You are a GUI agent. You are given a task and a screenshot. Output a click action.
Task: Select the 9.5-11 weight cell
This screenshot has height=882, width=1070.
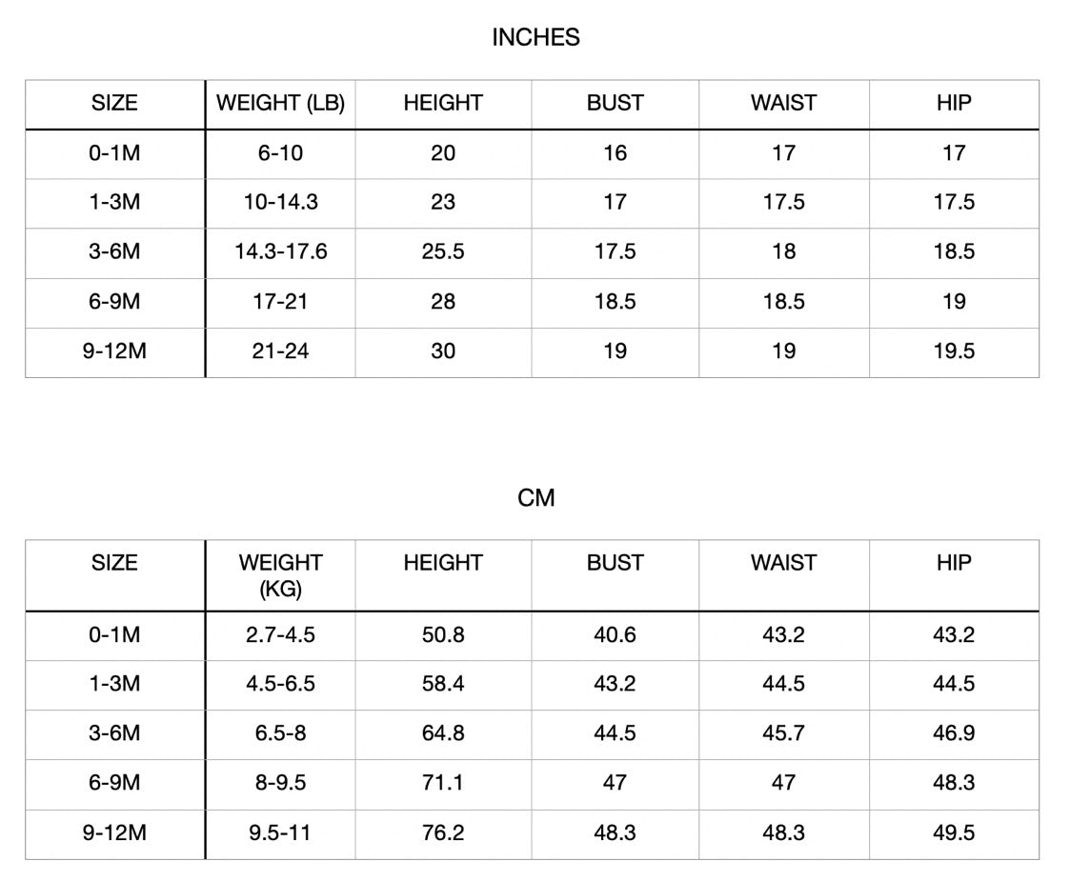tap(280, 832)
